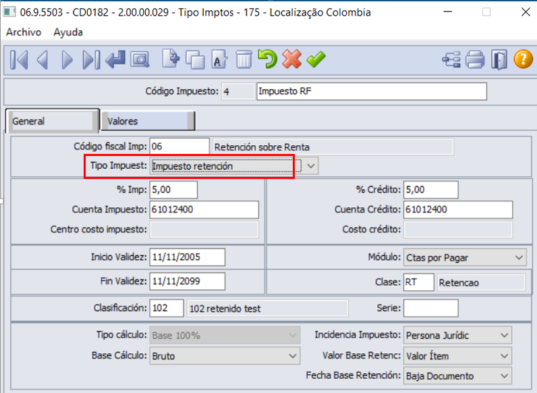The width and height of the screenshot is (537, 393).
Task: Click the 'Retención sobre Renta' description
Action: tap(333, 147)
